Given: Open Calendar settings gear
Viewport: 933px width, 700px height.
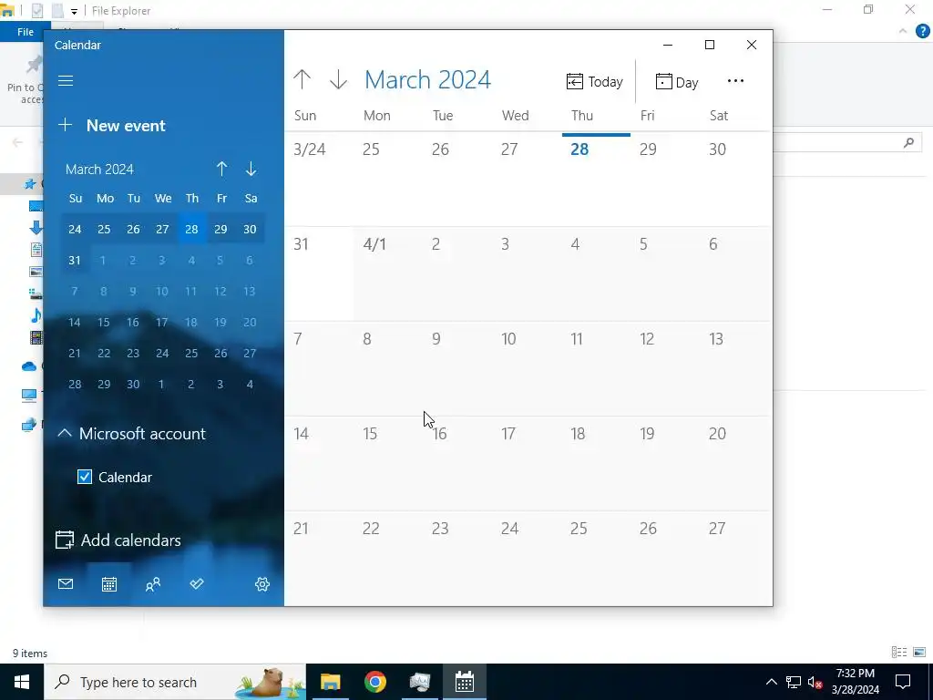Looking at the screenshot, I should coord(262,584).
